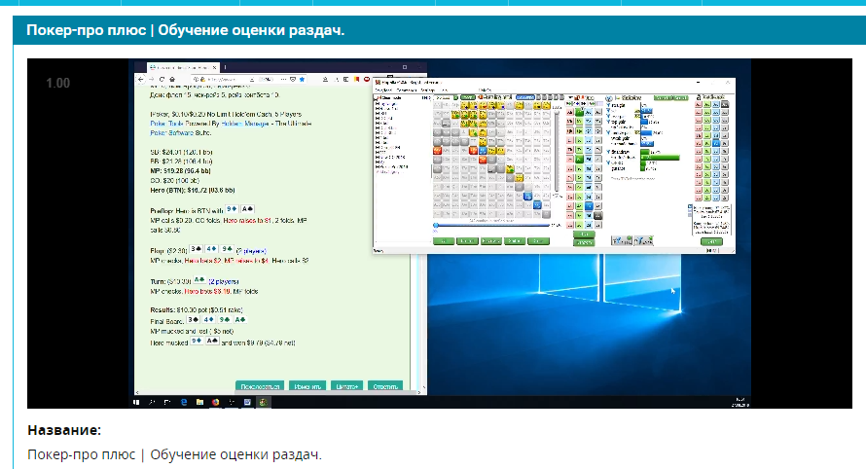The height and width of the screenshot is (469, 866).
Task: Deselect Ace of clubs in board card selector
Action: [x=579, y=112]
